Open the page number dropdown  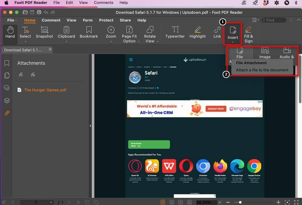[x=51, y=202]
